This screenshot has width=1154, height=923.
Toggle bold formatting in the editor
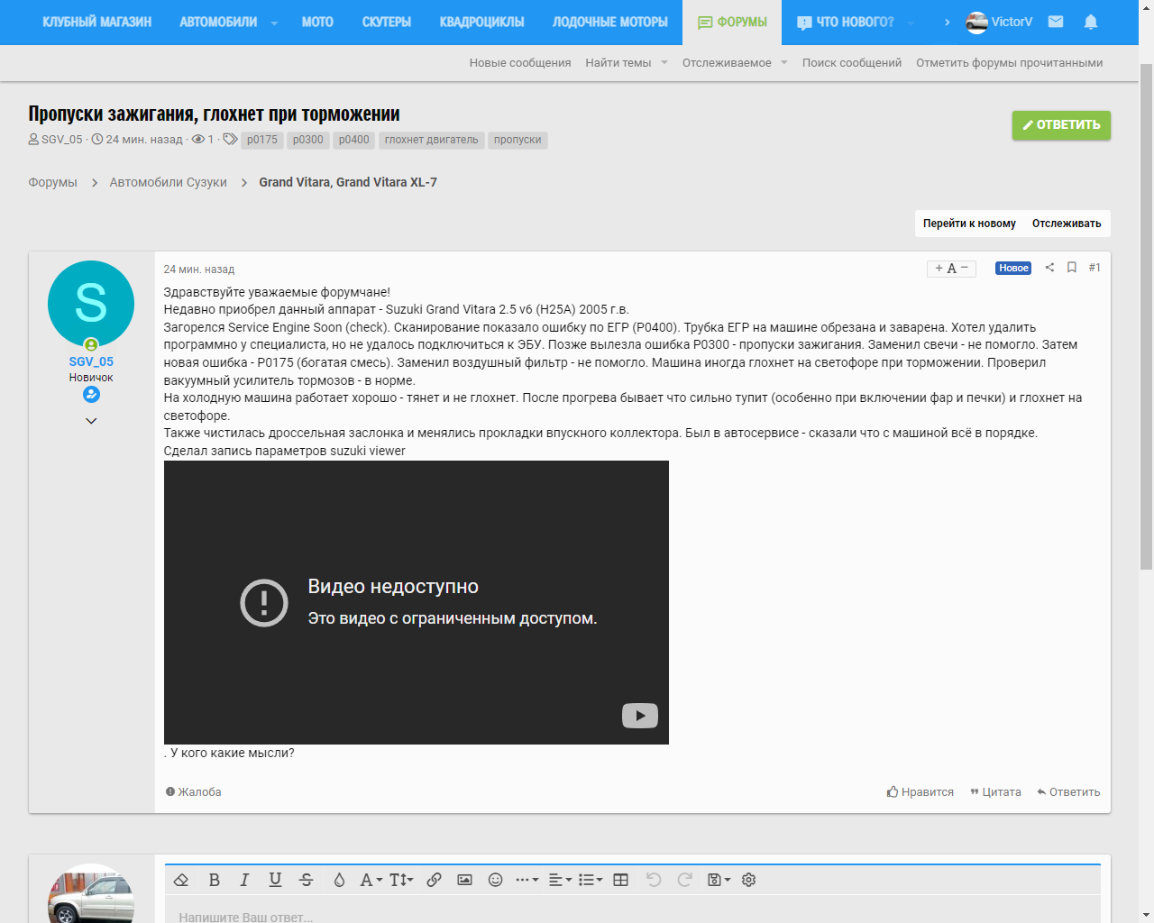pos(215,880)
